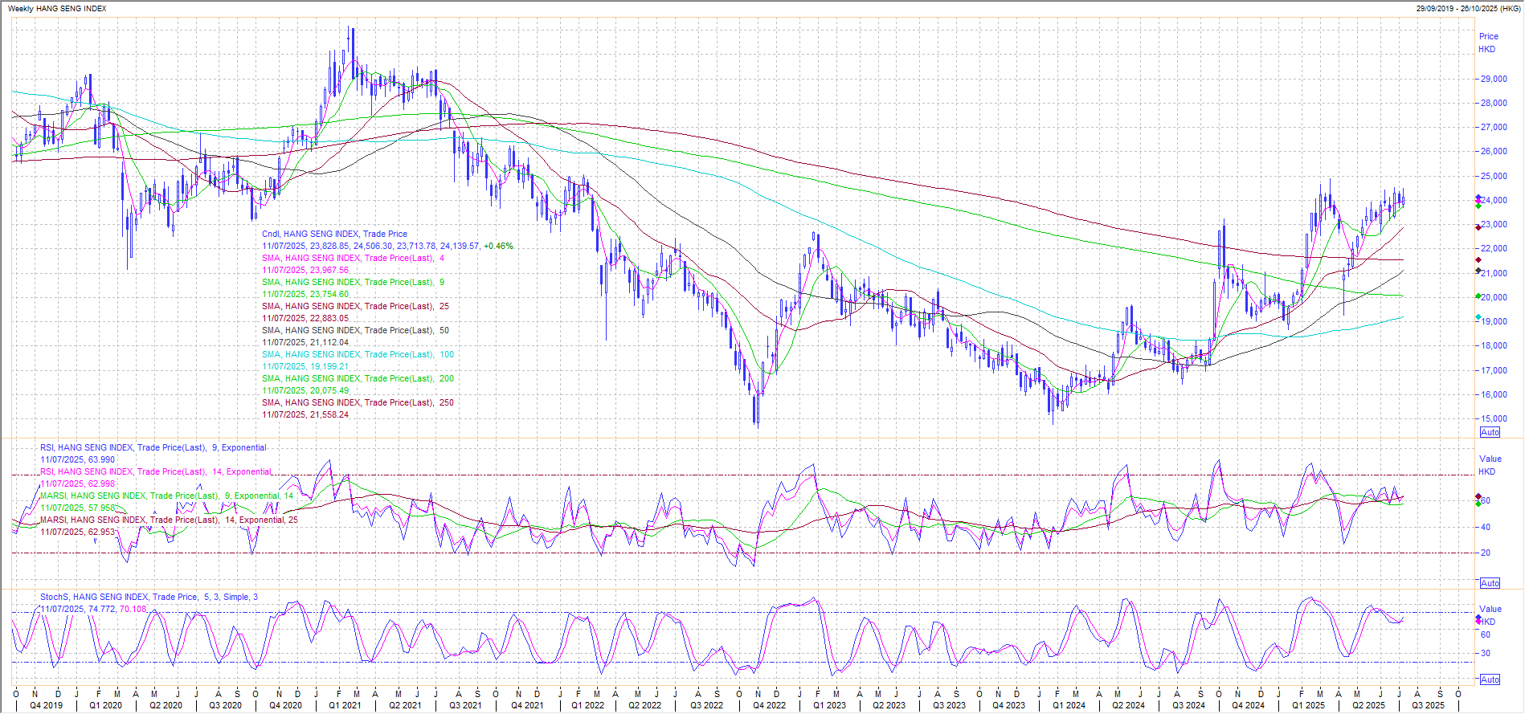
Task: Select the SMA 200 legend label
Action: coord(358,379)
